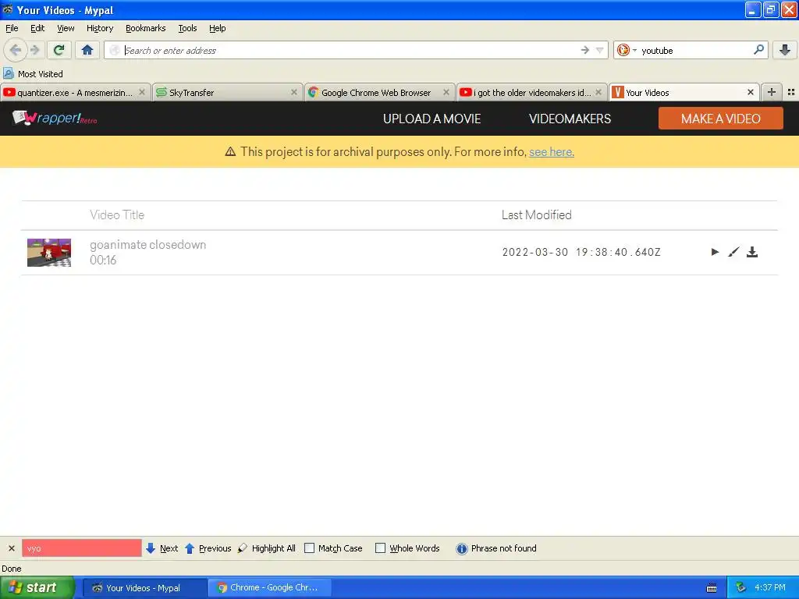Click the taskbar clock 4:37 PM
The image size is (799, 599).
(770, 587)
